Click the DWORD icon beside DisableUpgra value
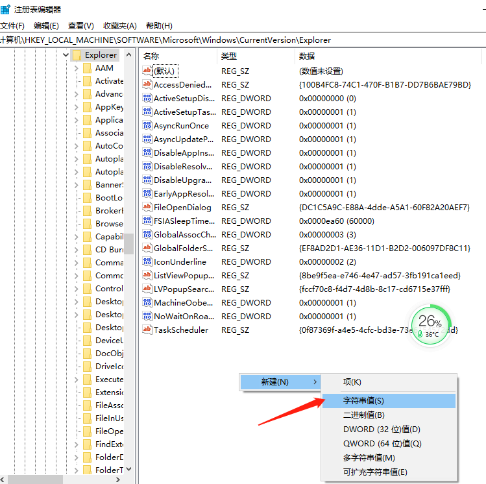This screenshot has width=486, height=484. tap(147, 180)
